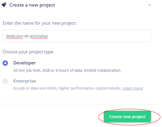Click the rocket icon in dialog header

click(x=4, y=5)
